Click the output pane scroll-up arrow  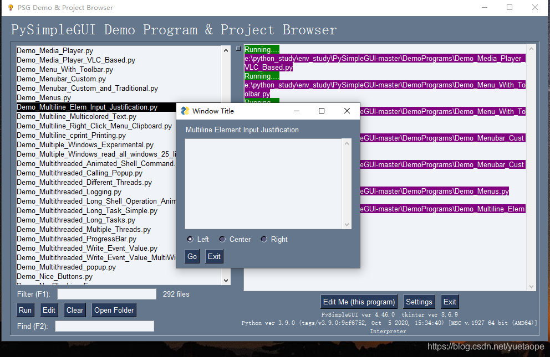click(x=531, y=49)
